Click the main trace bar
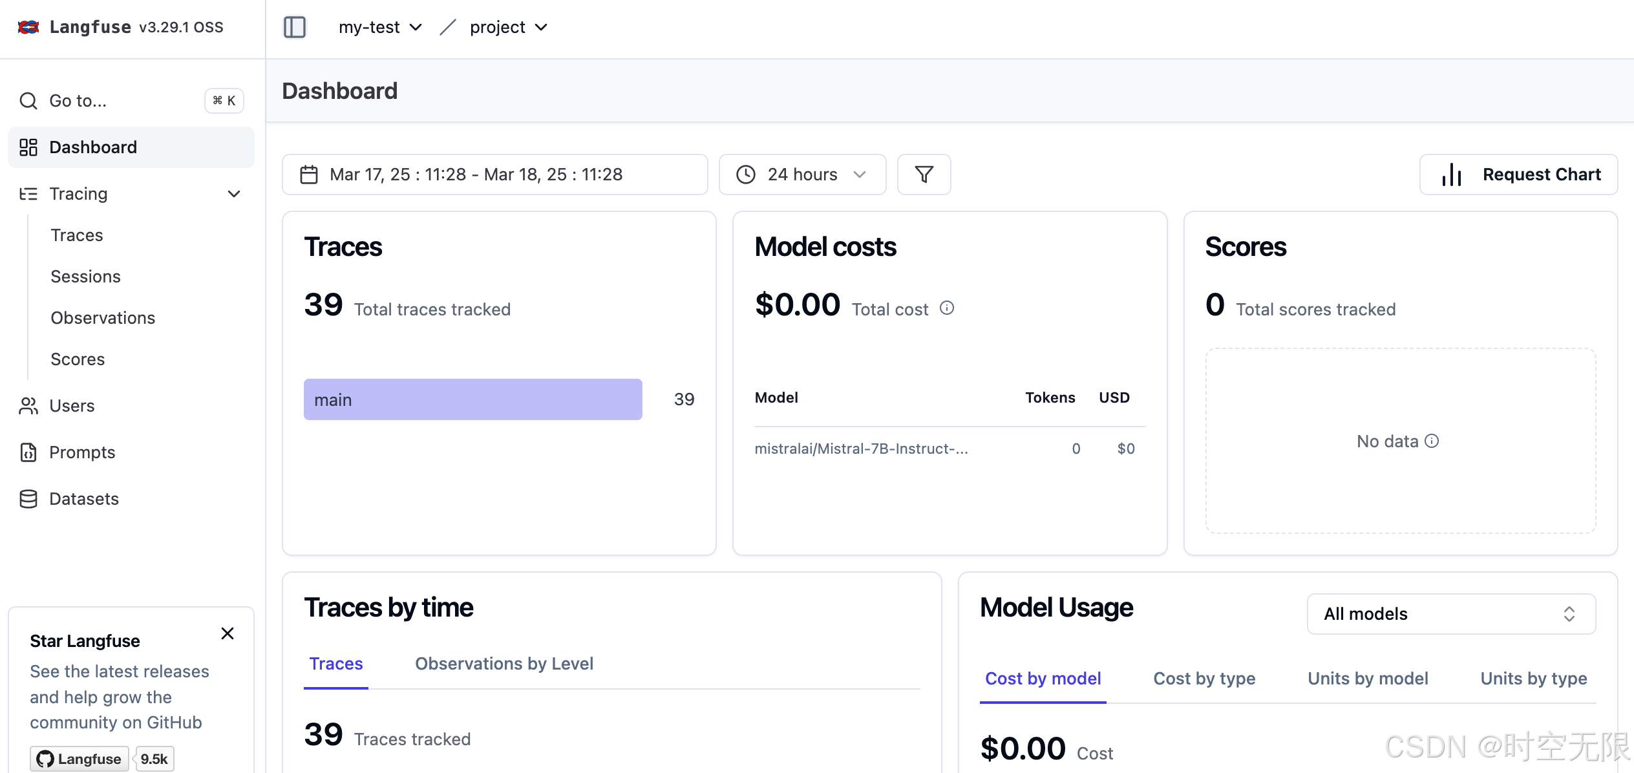This screenshot has width=1634, height=773. pos(473,399)
